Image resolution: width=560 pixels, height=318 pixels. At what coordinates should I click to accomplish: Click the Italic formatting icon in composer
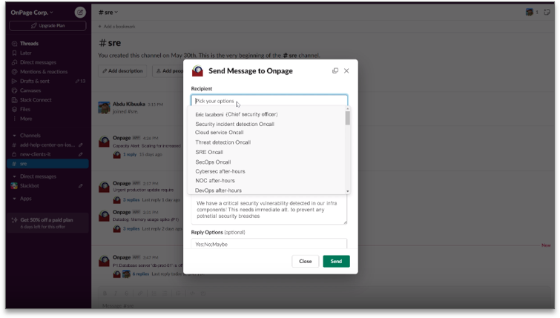point(116,294)
